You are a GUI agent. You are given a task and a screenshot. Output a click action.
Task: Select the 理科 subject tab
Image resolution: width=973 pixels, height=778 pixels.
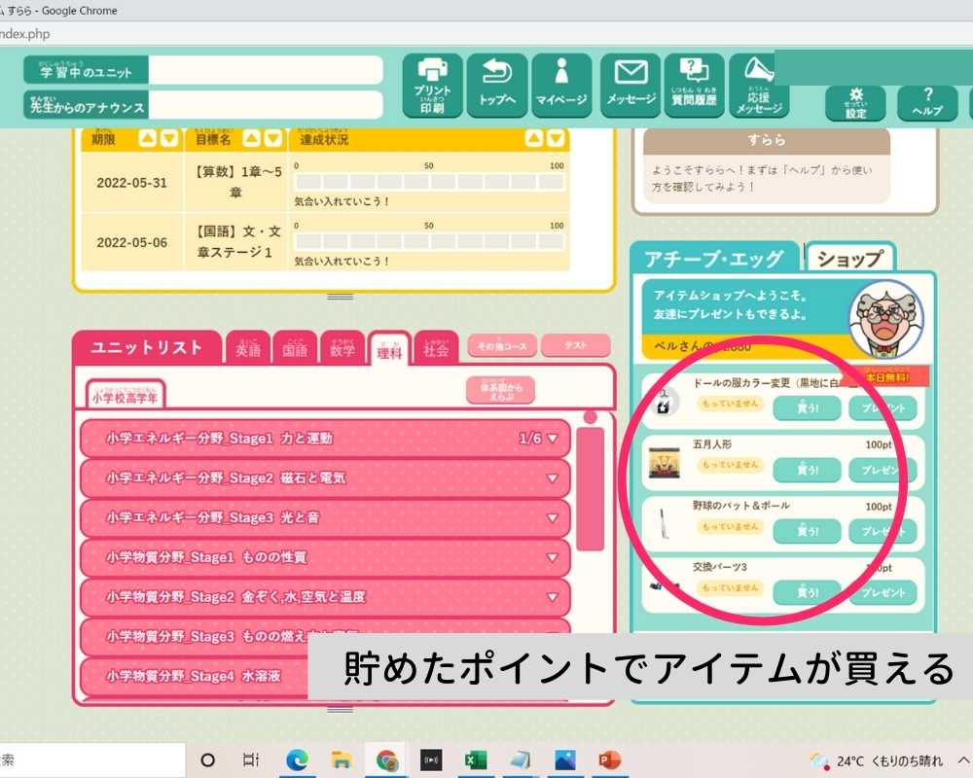click(390, 349)
